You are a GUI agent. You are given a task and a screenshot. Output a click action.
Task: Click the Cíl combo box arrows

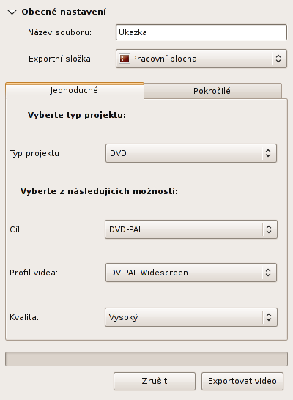[269, 229]
